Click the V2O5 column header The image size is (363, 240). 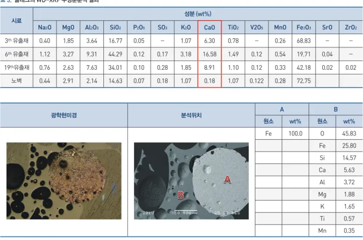pyautogui.click(x=257, y=27)
